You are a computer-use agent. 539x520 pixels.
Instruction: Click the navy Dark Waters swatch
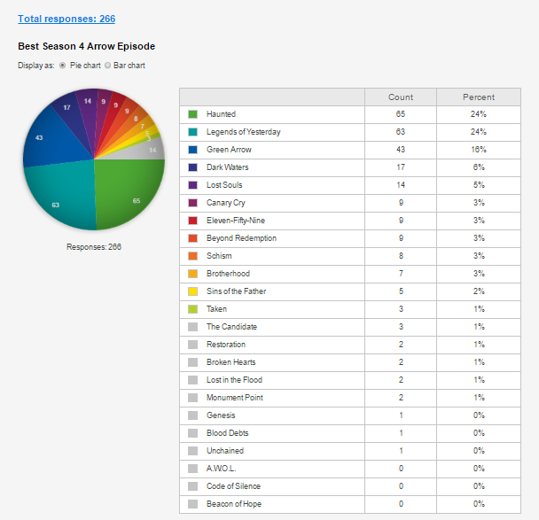tap(193, 167)
